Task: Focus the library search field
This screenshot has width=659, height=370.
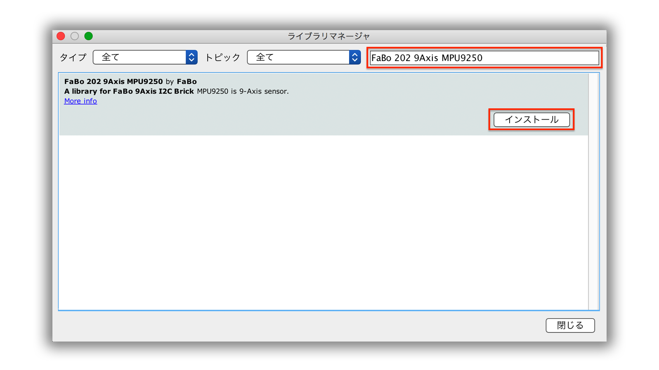Action: pos(484,58)
